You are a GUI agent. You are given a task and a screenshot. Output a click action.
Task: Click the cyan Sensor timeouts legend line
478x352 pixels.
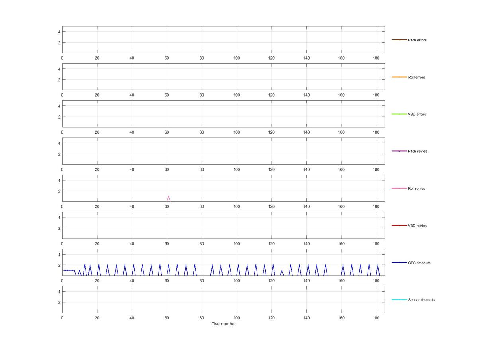tap(399, 299)
